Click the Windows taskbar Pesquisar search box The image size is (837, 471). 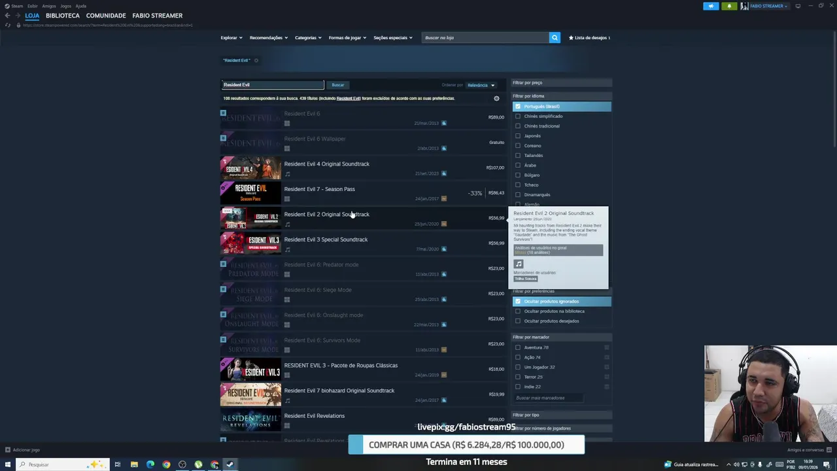click(62, 464)
